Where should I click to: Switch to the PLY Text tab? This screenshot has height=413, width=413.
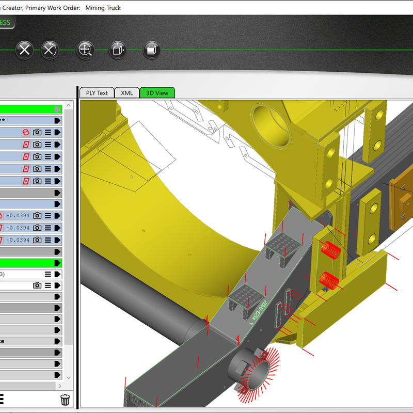(x=97, y=93)
